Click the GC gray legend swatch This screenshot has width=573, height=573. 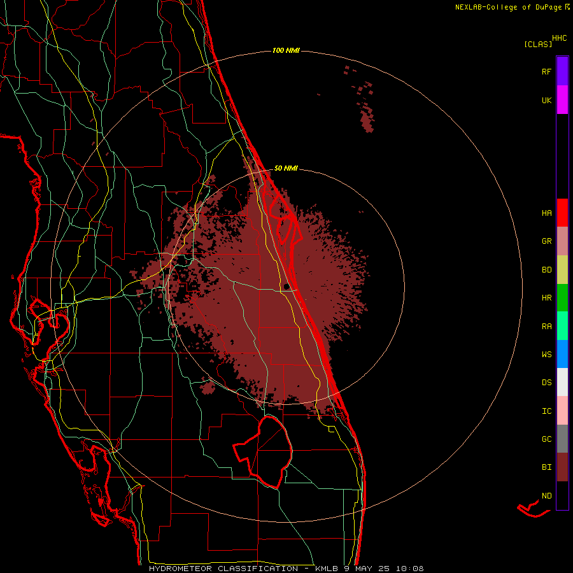[562, 439]
